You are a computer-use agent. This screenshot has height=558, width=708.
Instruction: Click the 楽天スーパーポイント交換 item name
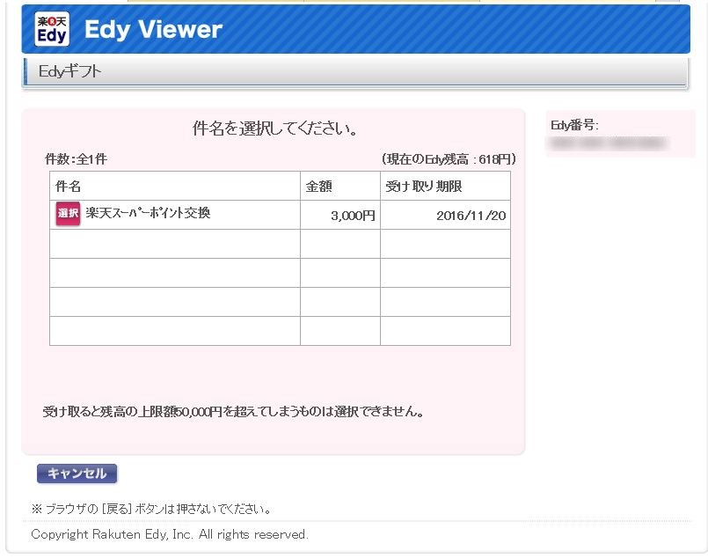point(148,213)
